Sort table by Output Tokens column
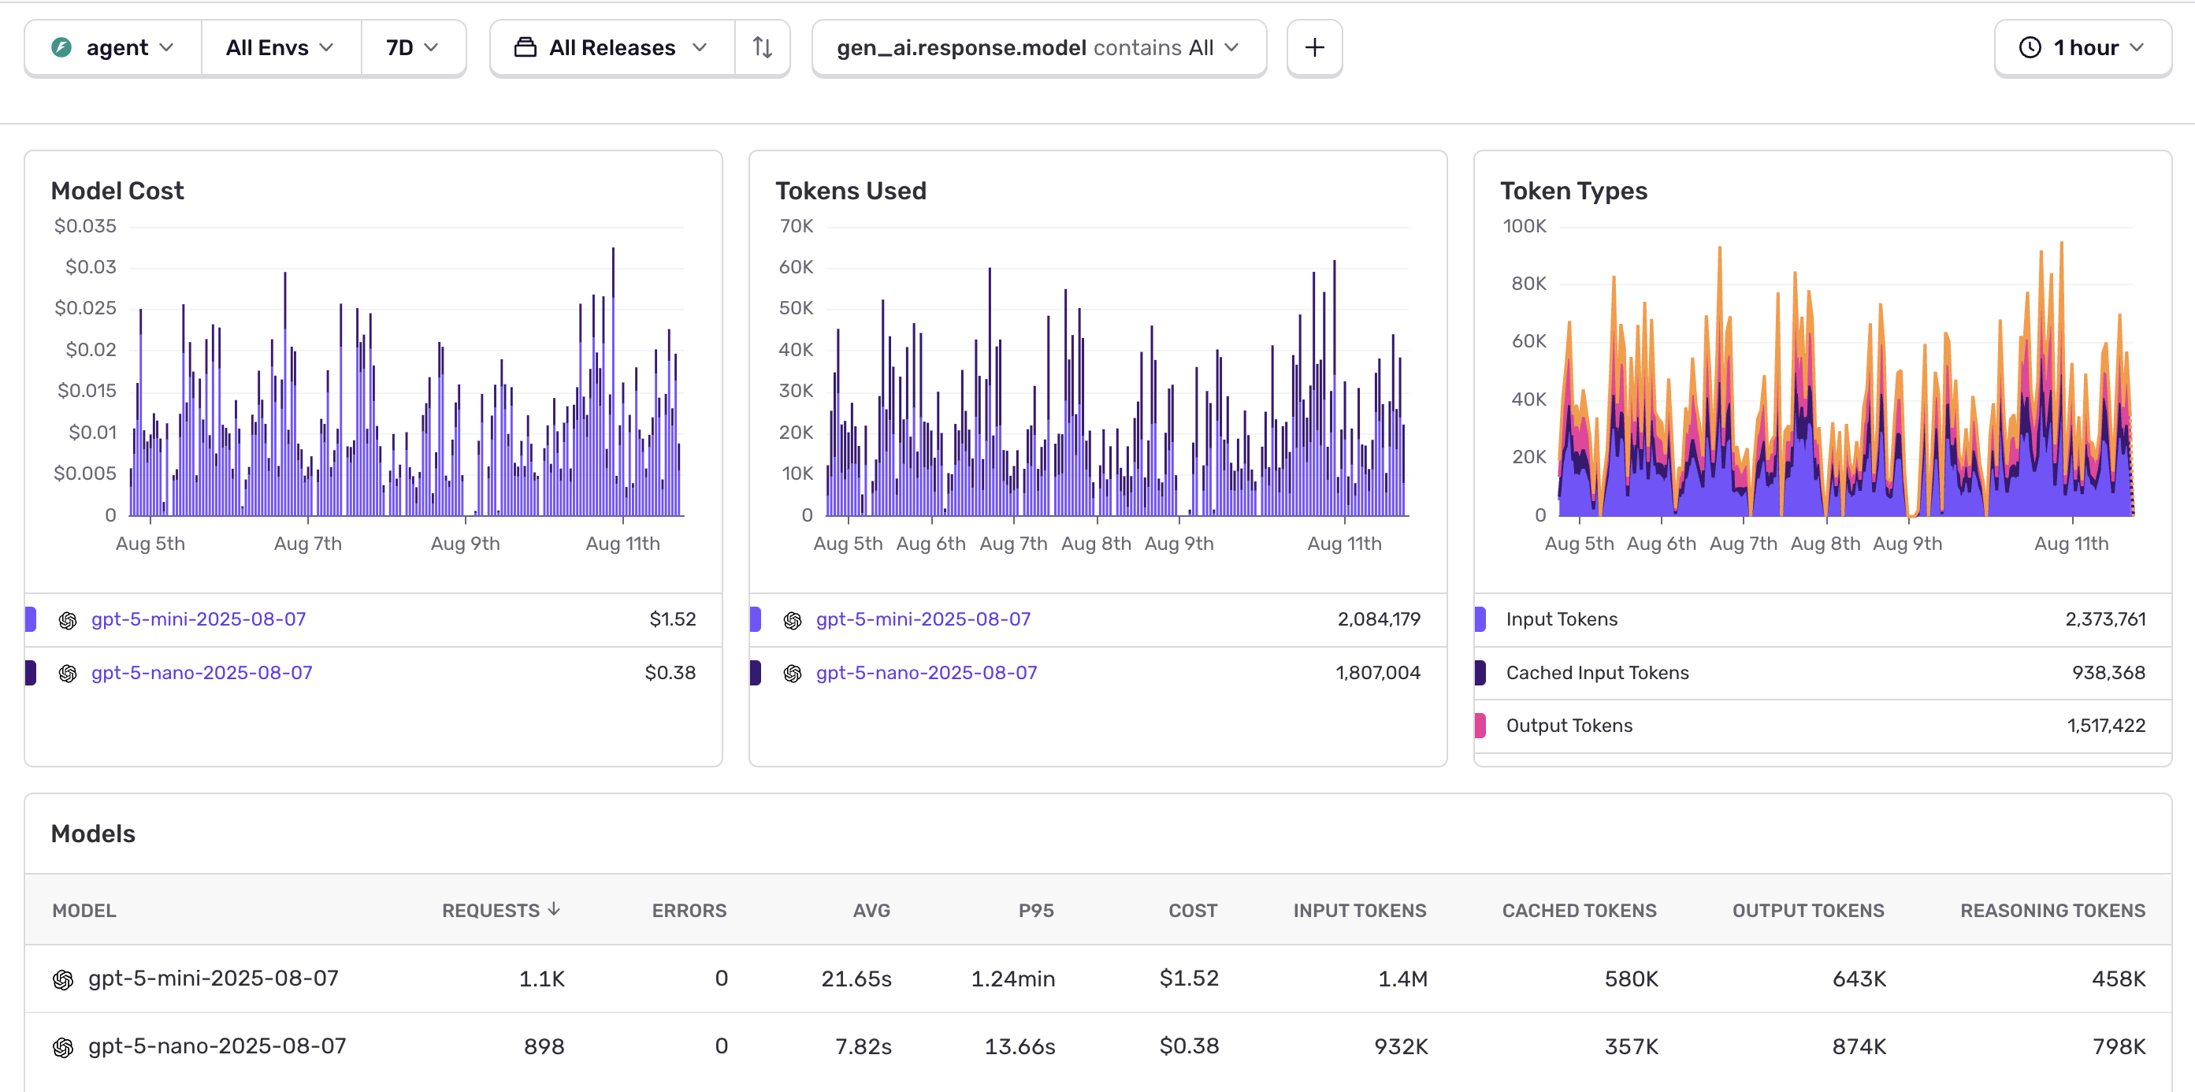This screenshot has width=2195, height=1092. 1808,911
